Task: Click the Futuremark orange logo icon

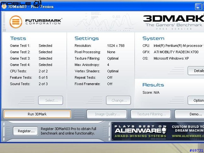Action: click(16, 22)
